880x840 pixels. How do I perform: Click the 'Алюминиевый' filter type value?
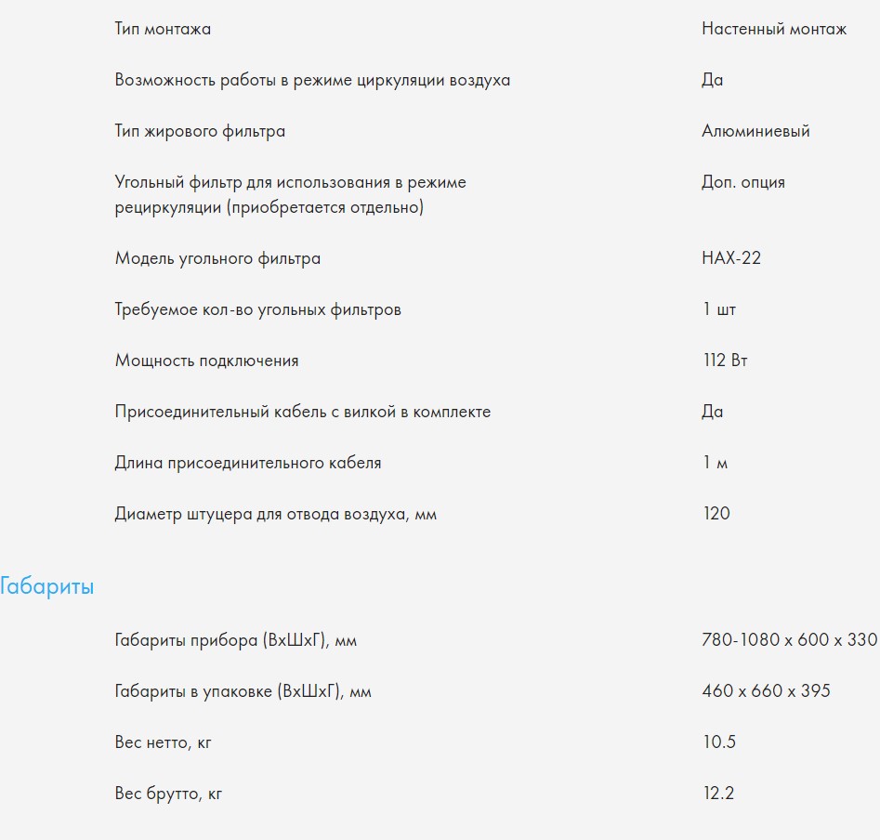tap(755, 131)
